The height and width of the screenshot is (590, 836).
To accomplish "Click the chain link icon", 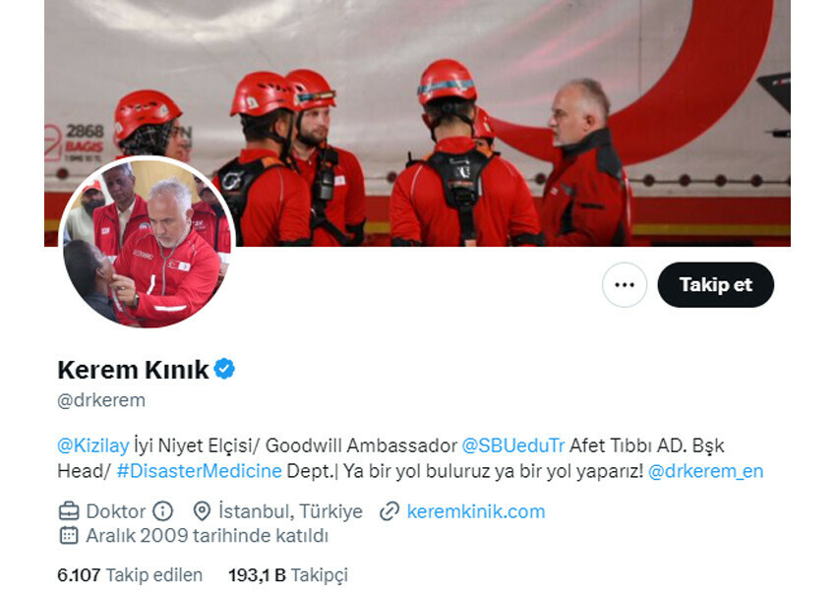I will 389,511.
